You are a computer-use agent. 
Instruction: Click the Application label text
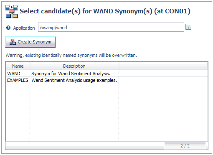[x=24, y=28]
